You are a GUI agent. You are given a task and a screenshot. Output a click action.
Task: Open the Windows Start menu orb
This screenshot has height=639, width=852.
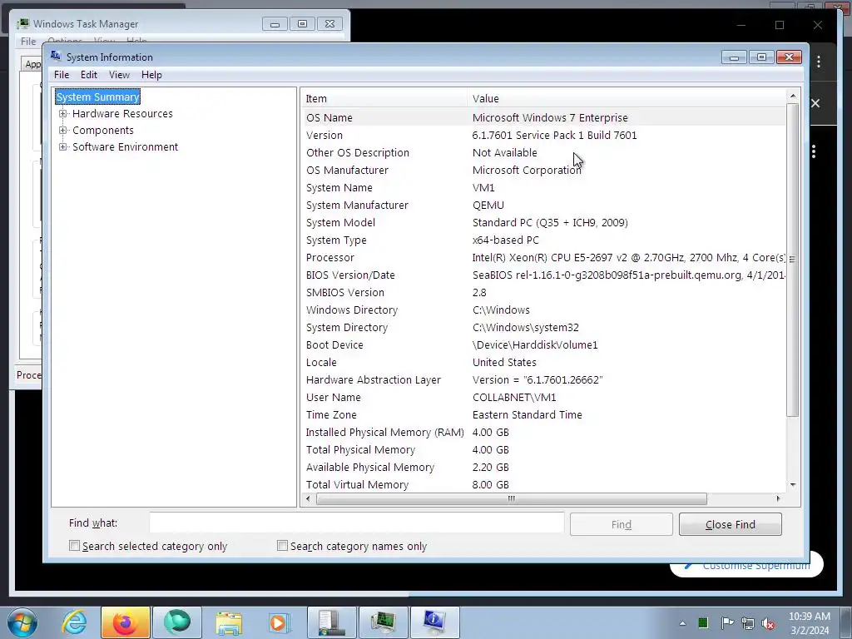(22, 622)
